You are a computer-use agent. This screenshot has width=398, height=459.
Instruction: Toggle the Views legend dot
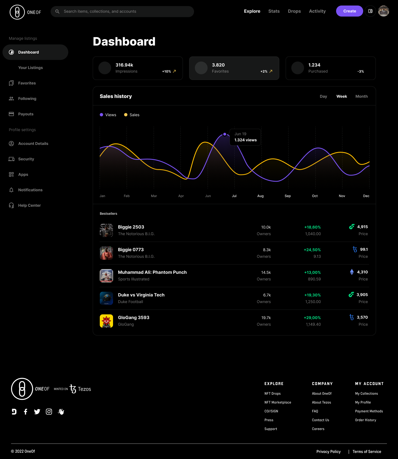tap(101, 115)
